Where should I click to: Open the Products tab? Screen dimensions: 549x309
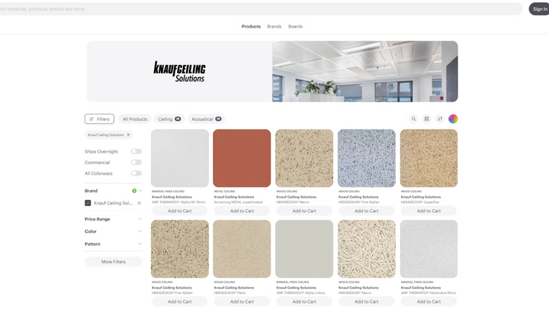pos(251,26)
